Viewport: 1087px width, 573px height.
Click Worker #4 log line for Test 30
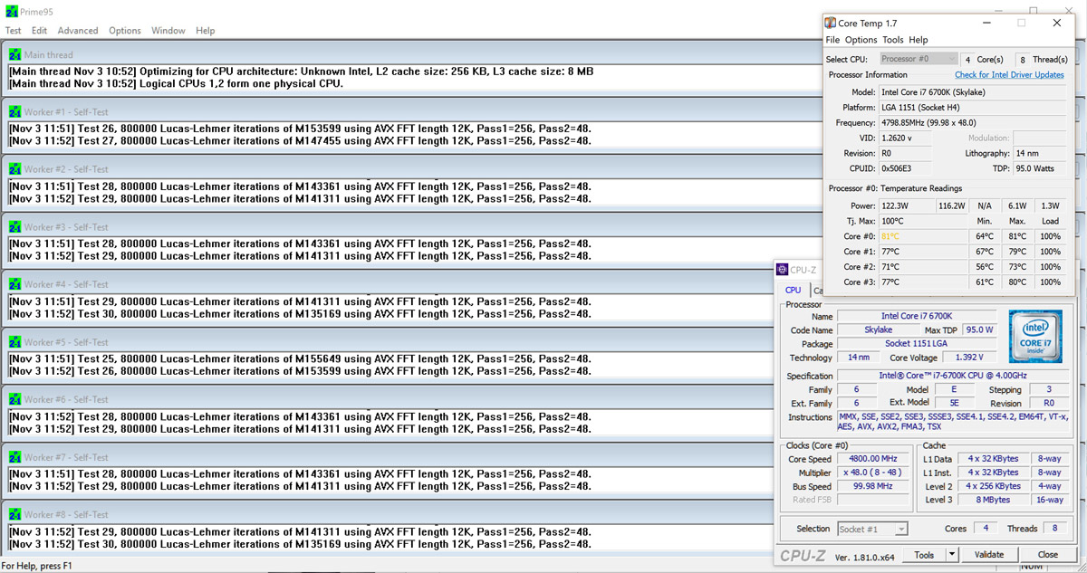tap(300, 313)
